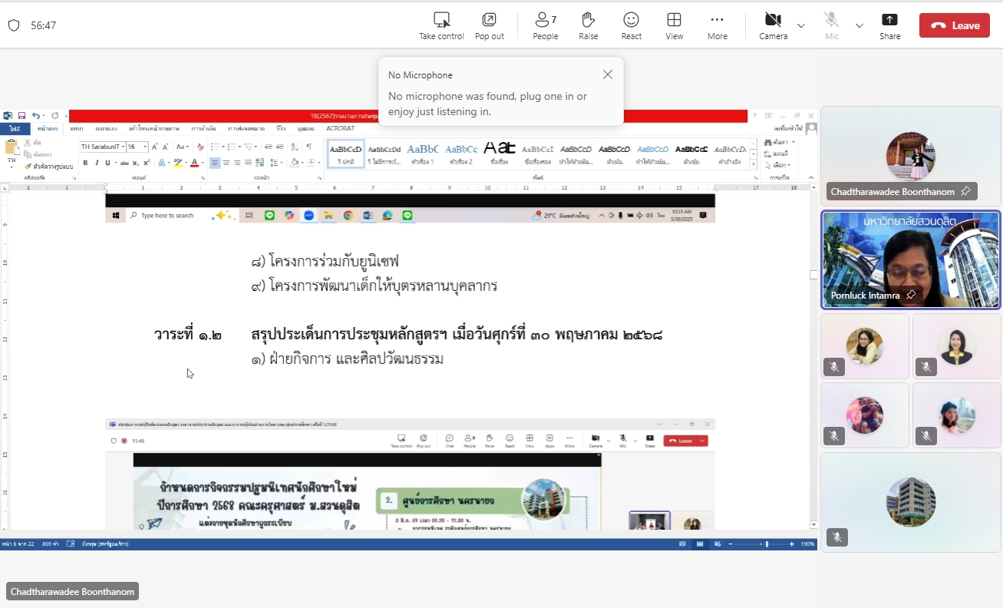Toggle the Mic button
Screen dimensions: 1003x608
(831, 20)
